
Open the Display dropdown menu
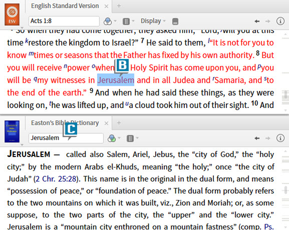(x=153, y=21)
